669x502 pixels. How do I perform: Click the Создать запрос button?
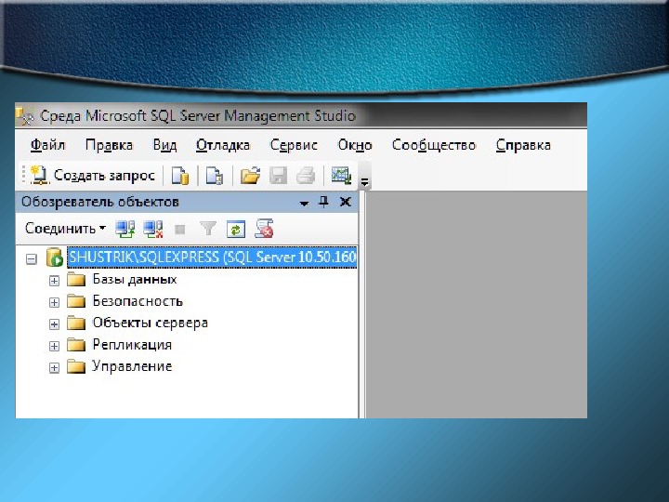[93, 176]
